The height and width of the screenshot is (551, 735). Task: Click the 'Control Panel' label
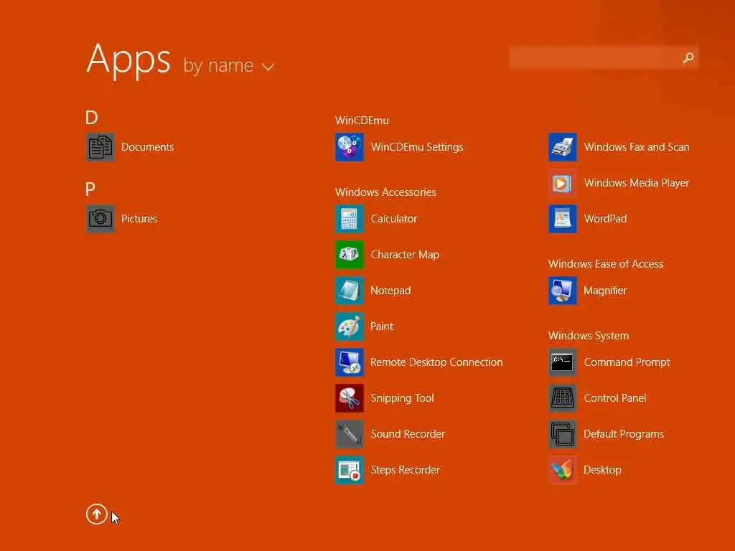click(614, 398)
